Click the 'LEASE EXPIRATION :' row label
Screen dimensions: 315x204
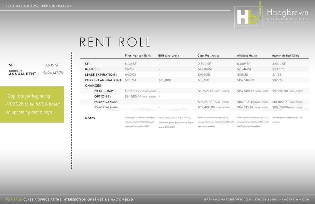pos(101,75)
